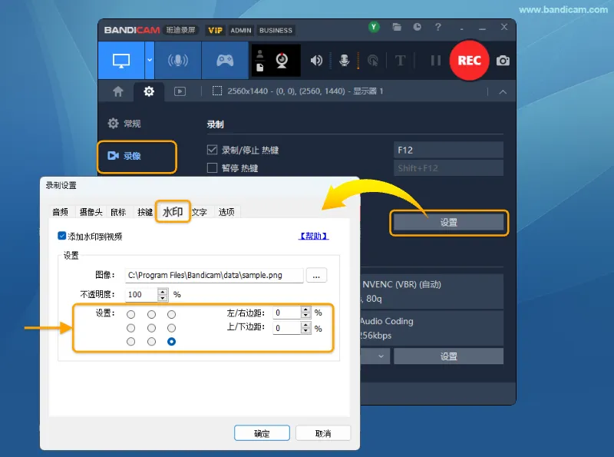Switch to 鼠标 tab in dialog

tap(118, 212)
